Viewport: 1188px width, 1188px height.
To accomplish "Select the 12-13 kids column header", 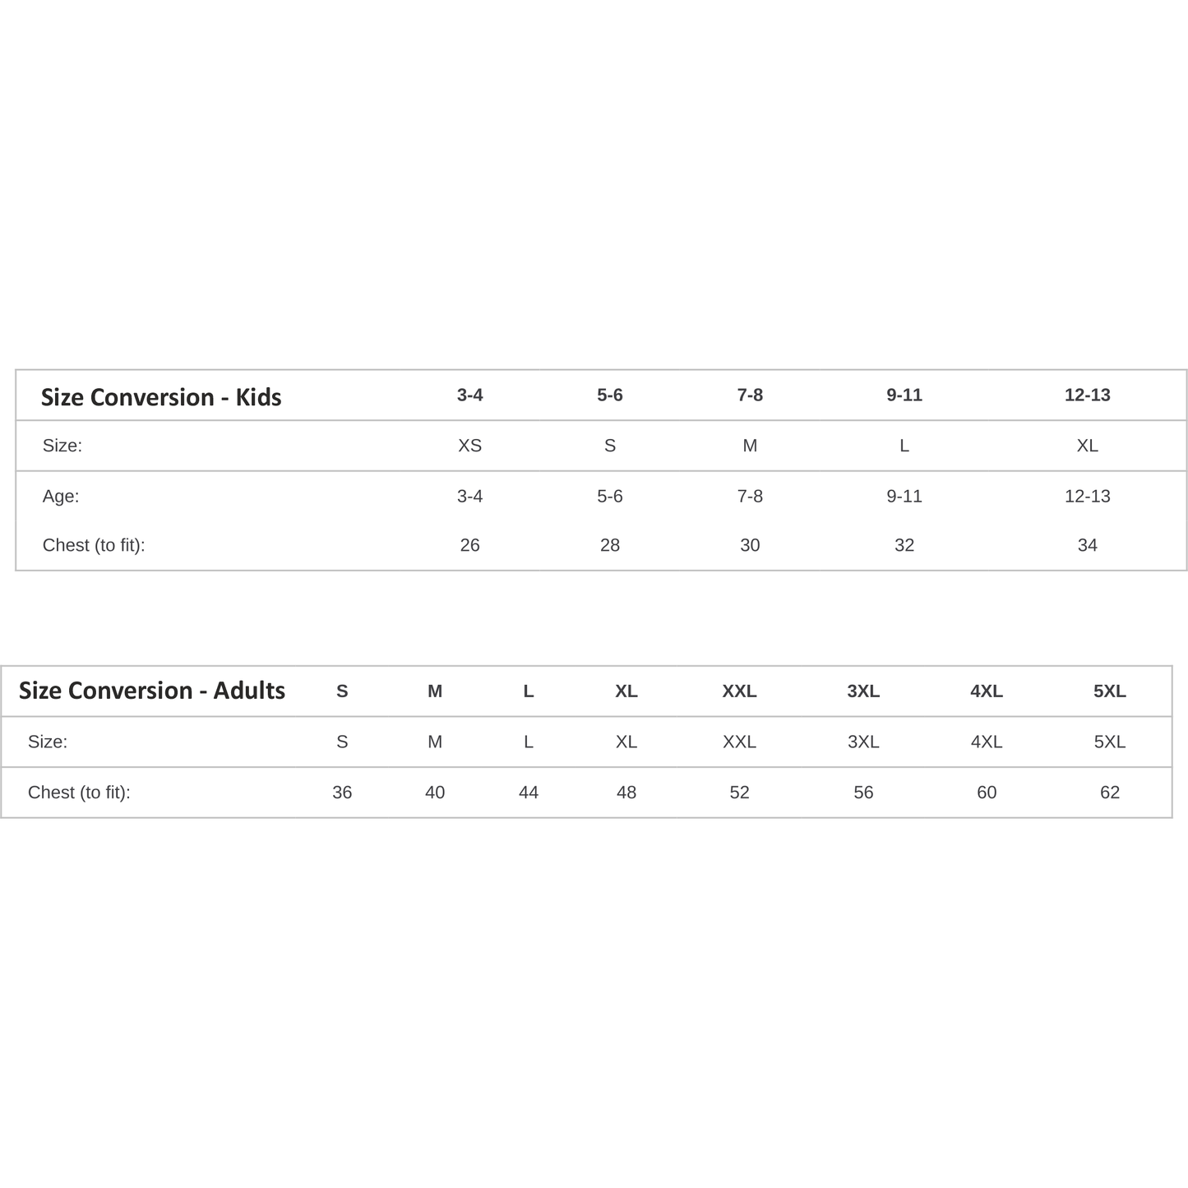I will tap(1087, 395).
